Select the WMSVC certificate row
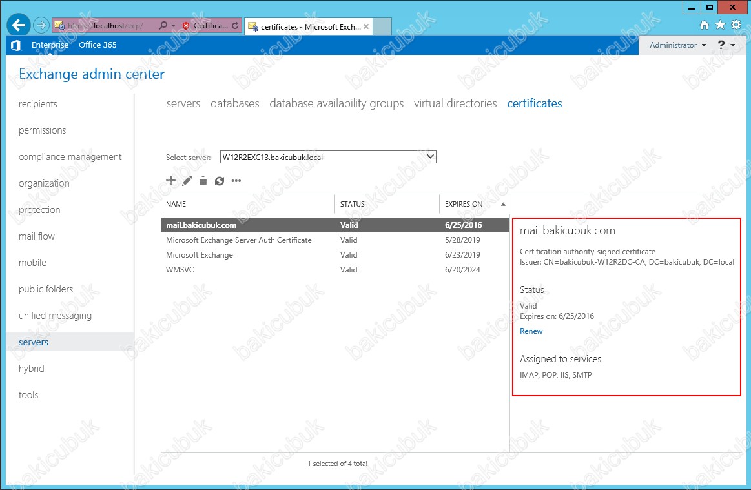The image size is (751, 490). coord(334,270)
